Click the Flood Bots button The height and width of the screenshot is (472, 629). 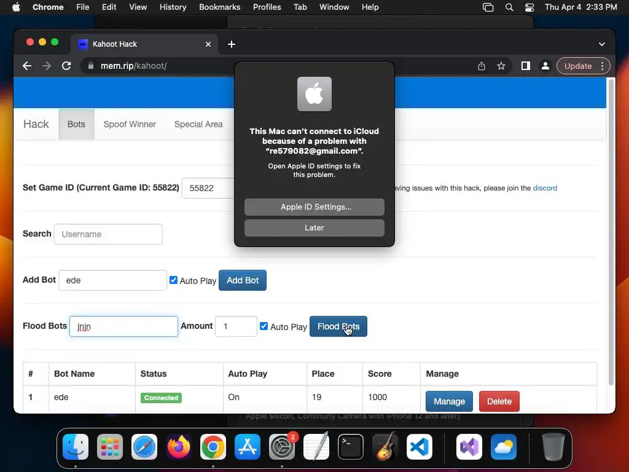click(x=338, y=326)
